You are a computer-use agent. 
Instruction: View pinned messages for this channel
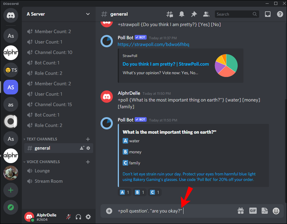click(194, 14)
